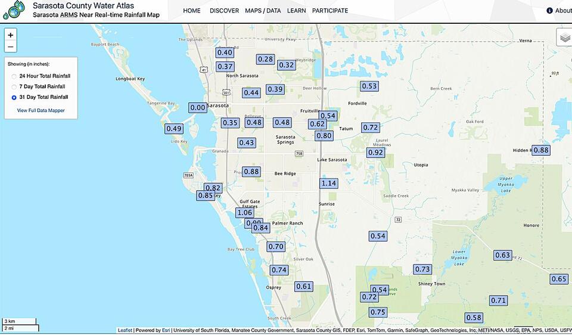
Task: Click the 0.75 rainfall marker
Action: [378, 312]
